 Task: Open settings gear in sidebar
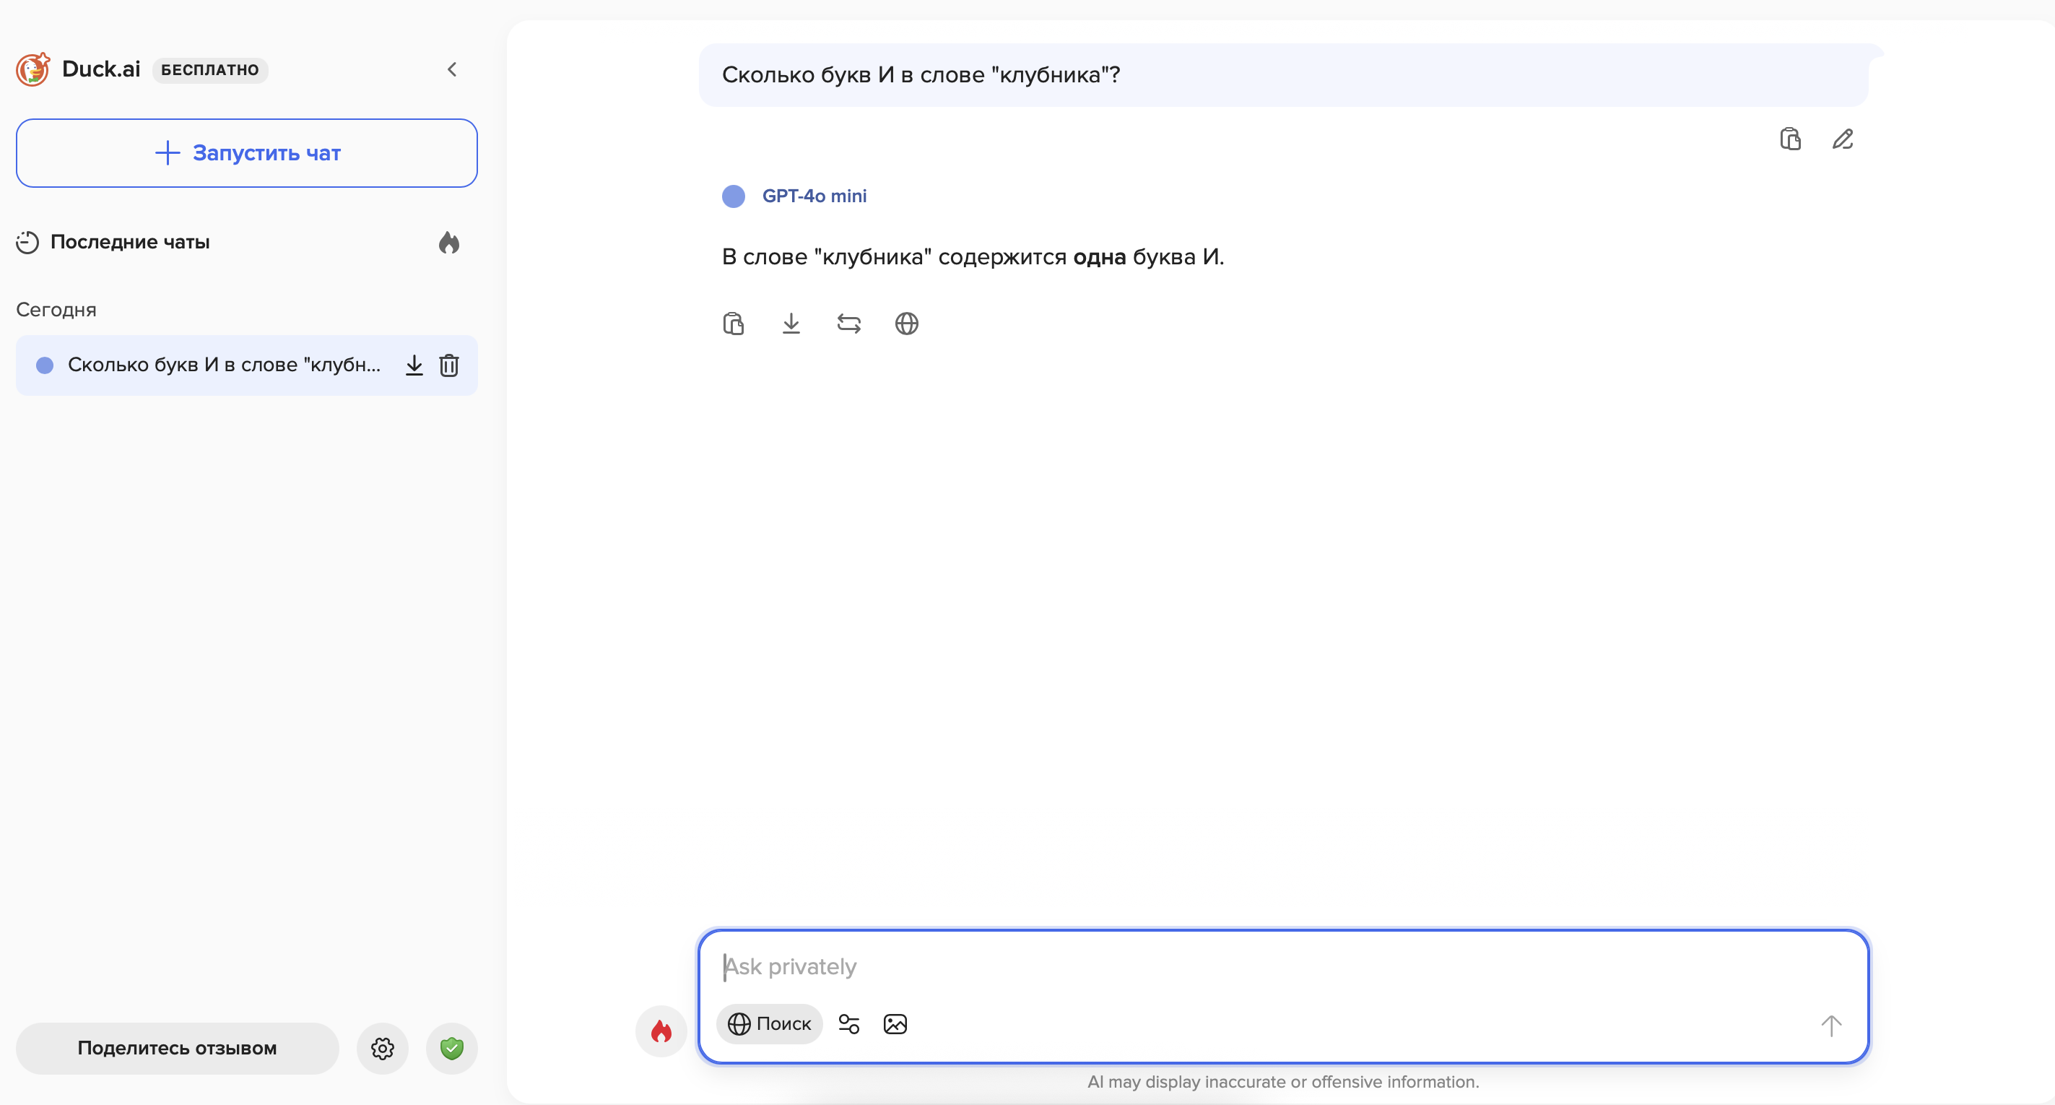383,1049
